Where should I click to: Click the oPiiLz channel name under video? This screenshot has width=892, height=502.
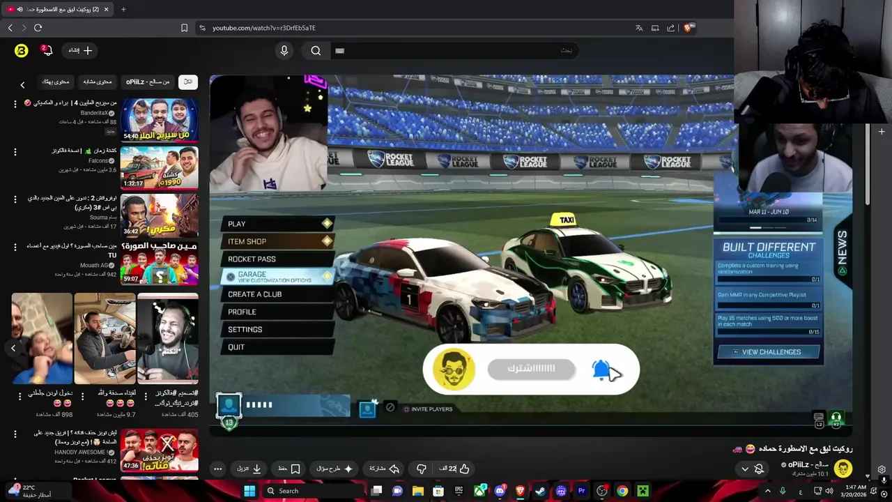point(808,464)
